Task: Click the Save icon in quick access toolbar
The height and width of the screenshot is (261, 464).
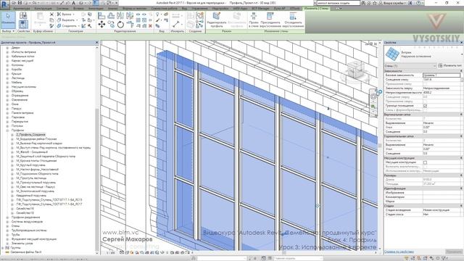Action: click(x=20, y=3)
